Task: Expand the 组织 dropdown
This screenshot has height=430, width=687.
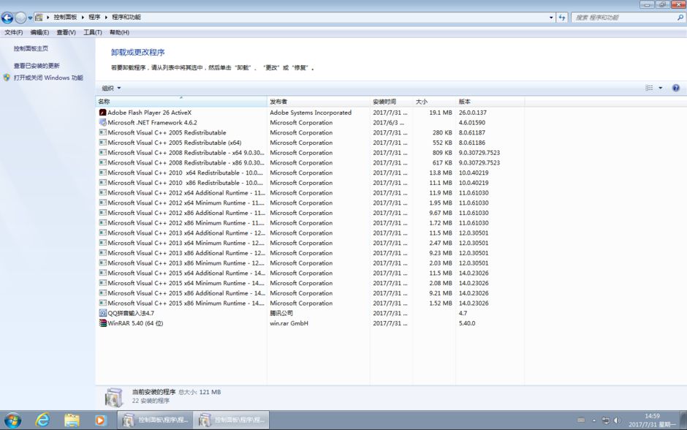Action: pyautogui.click(x=111, y=88)
